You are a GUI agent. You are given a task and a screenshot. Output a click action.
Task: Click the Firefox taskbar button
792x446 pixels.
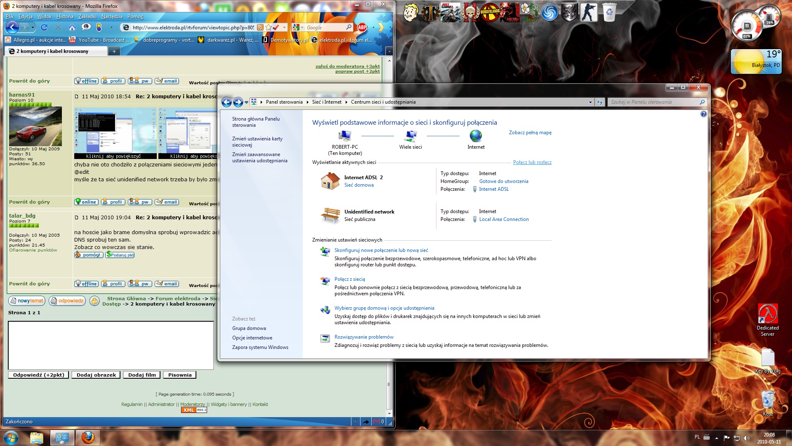[x=87, y=438]
